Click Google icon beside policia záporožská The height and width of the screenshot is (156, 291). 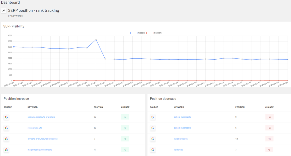point(153,128)
